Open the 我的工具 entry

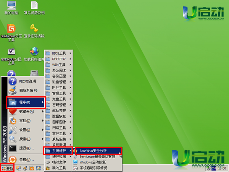(x=58, y=168)
